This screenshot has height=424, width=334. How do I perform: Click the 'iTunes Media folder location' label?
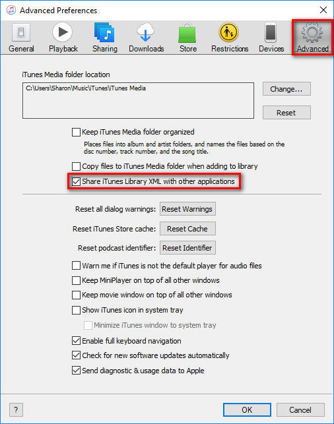[x=66, y=75]
